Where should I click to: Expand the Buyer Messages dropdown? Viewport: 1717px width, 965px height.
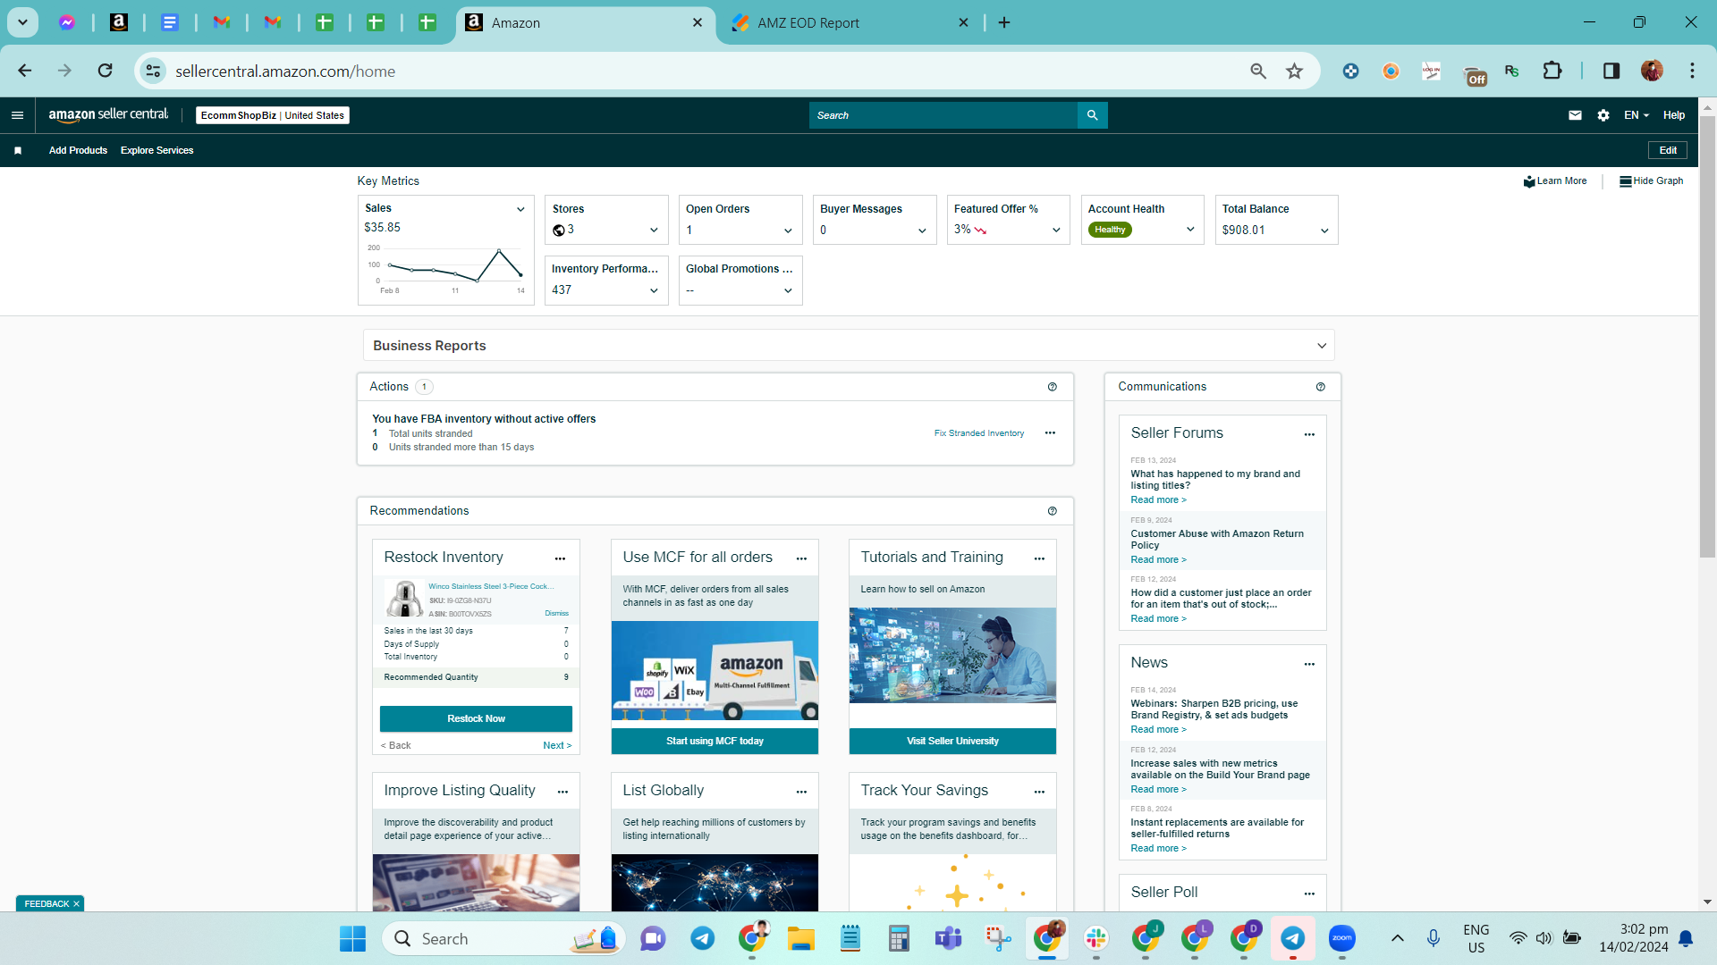(922, 231)
